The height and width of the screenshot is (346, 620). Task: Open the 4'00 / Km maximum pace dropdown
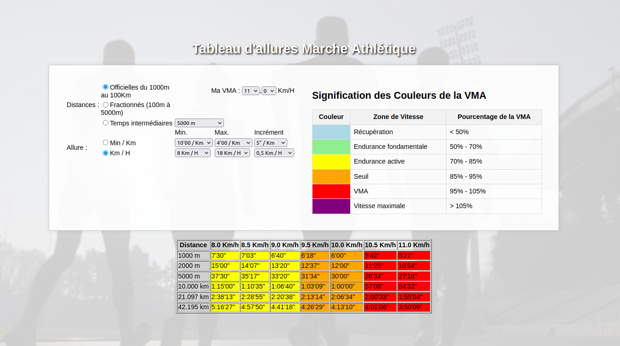pyautogui.click(x=234, y=143)
